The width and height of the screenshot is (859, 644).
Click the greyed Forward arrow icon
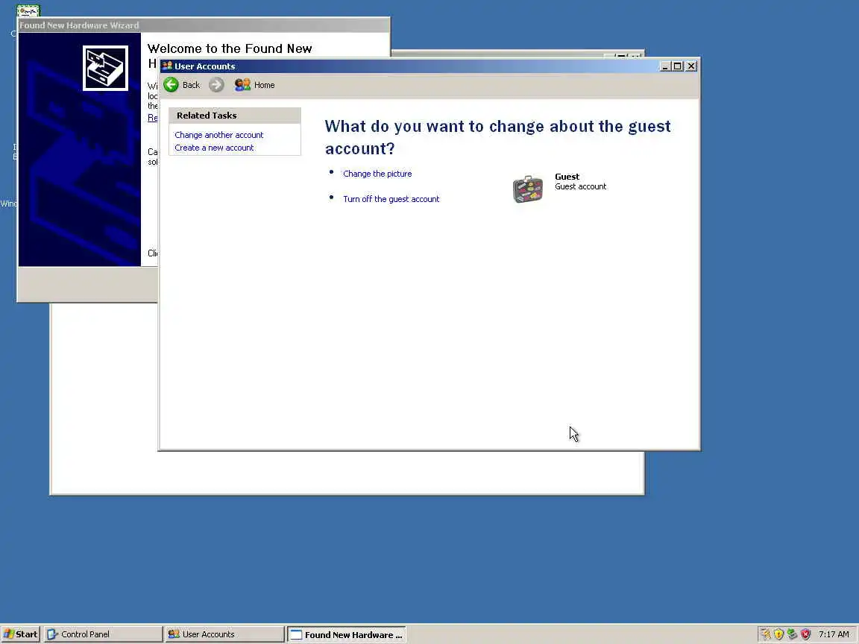click(216, 85)
